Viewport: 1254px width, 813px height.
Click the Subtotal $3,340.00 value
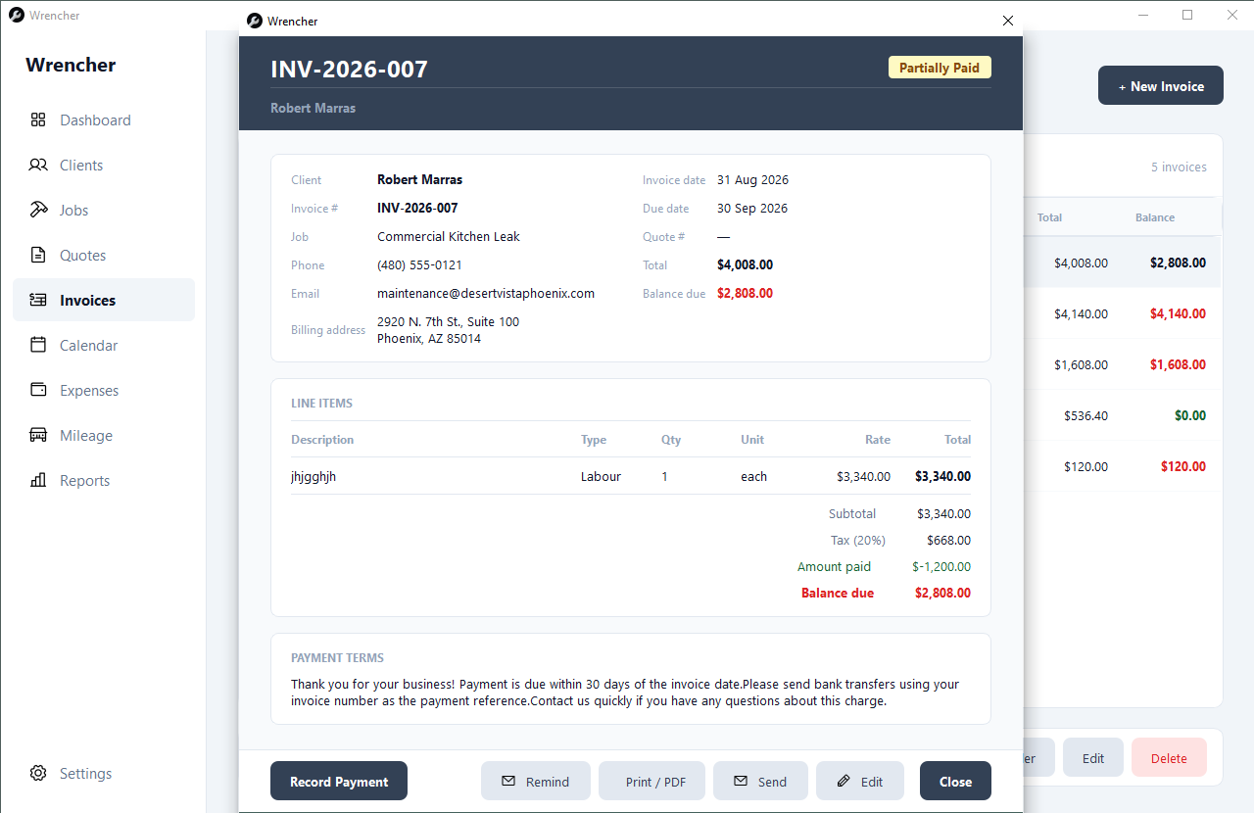pos(943,513)
